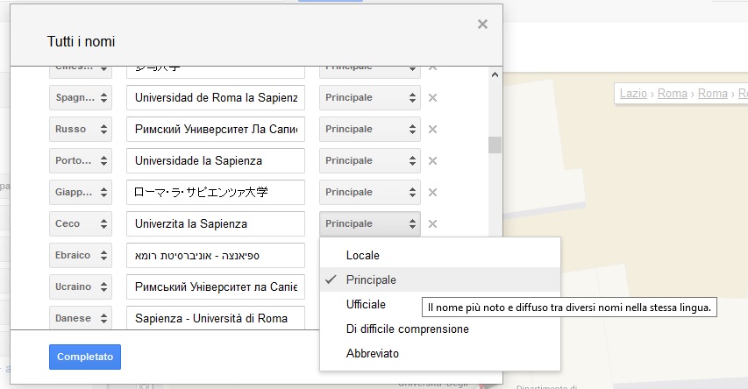The width and height of the screenshot is (748, 389).
Task: Edit the Sapienza - Università di Roma field
Action: pyautogui.click(x=216, y=317)
